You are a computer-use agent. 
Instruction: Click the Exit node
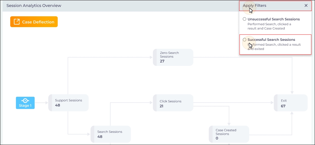click(290, 103)
